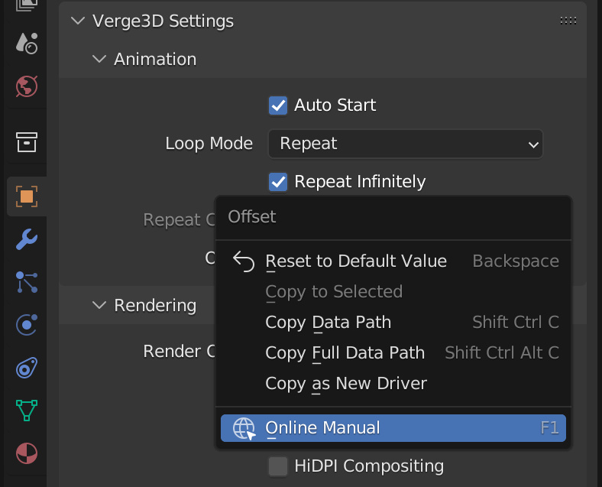602x487 pixels.
Task: Click the Verge3D panel drag grip
Action: pyautogui.click(x=568, y=21)
